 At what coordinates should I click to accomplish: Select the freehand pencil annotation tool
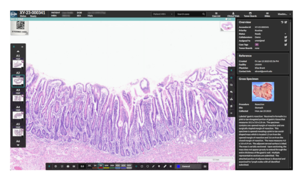click(153, 167)
